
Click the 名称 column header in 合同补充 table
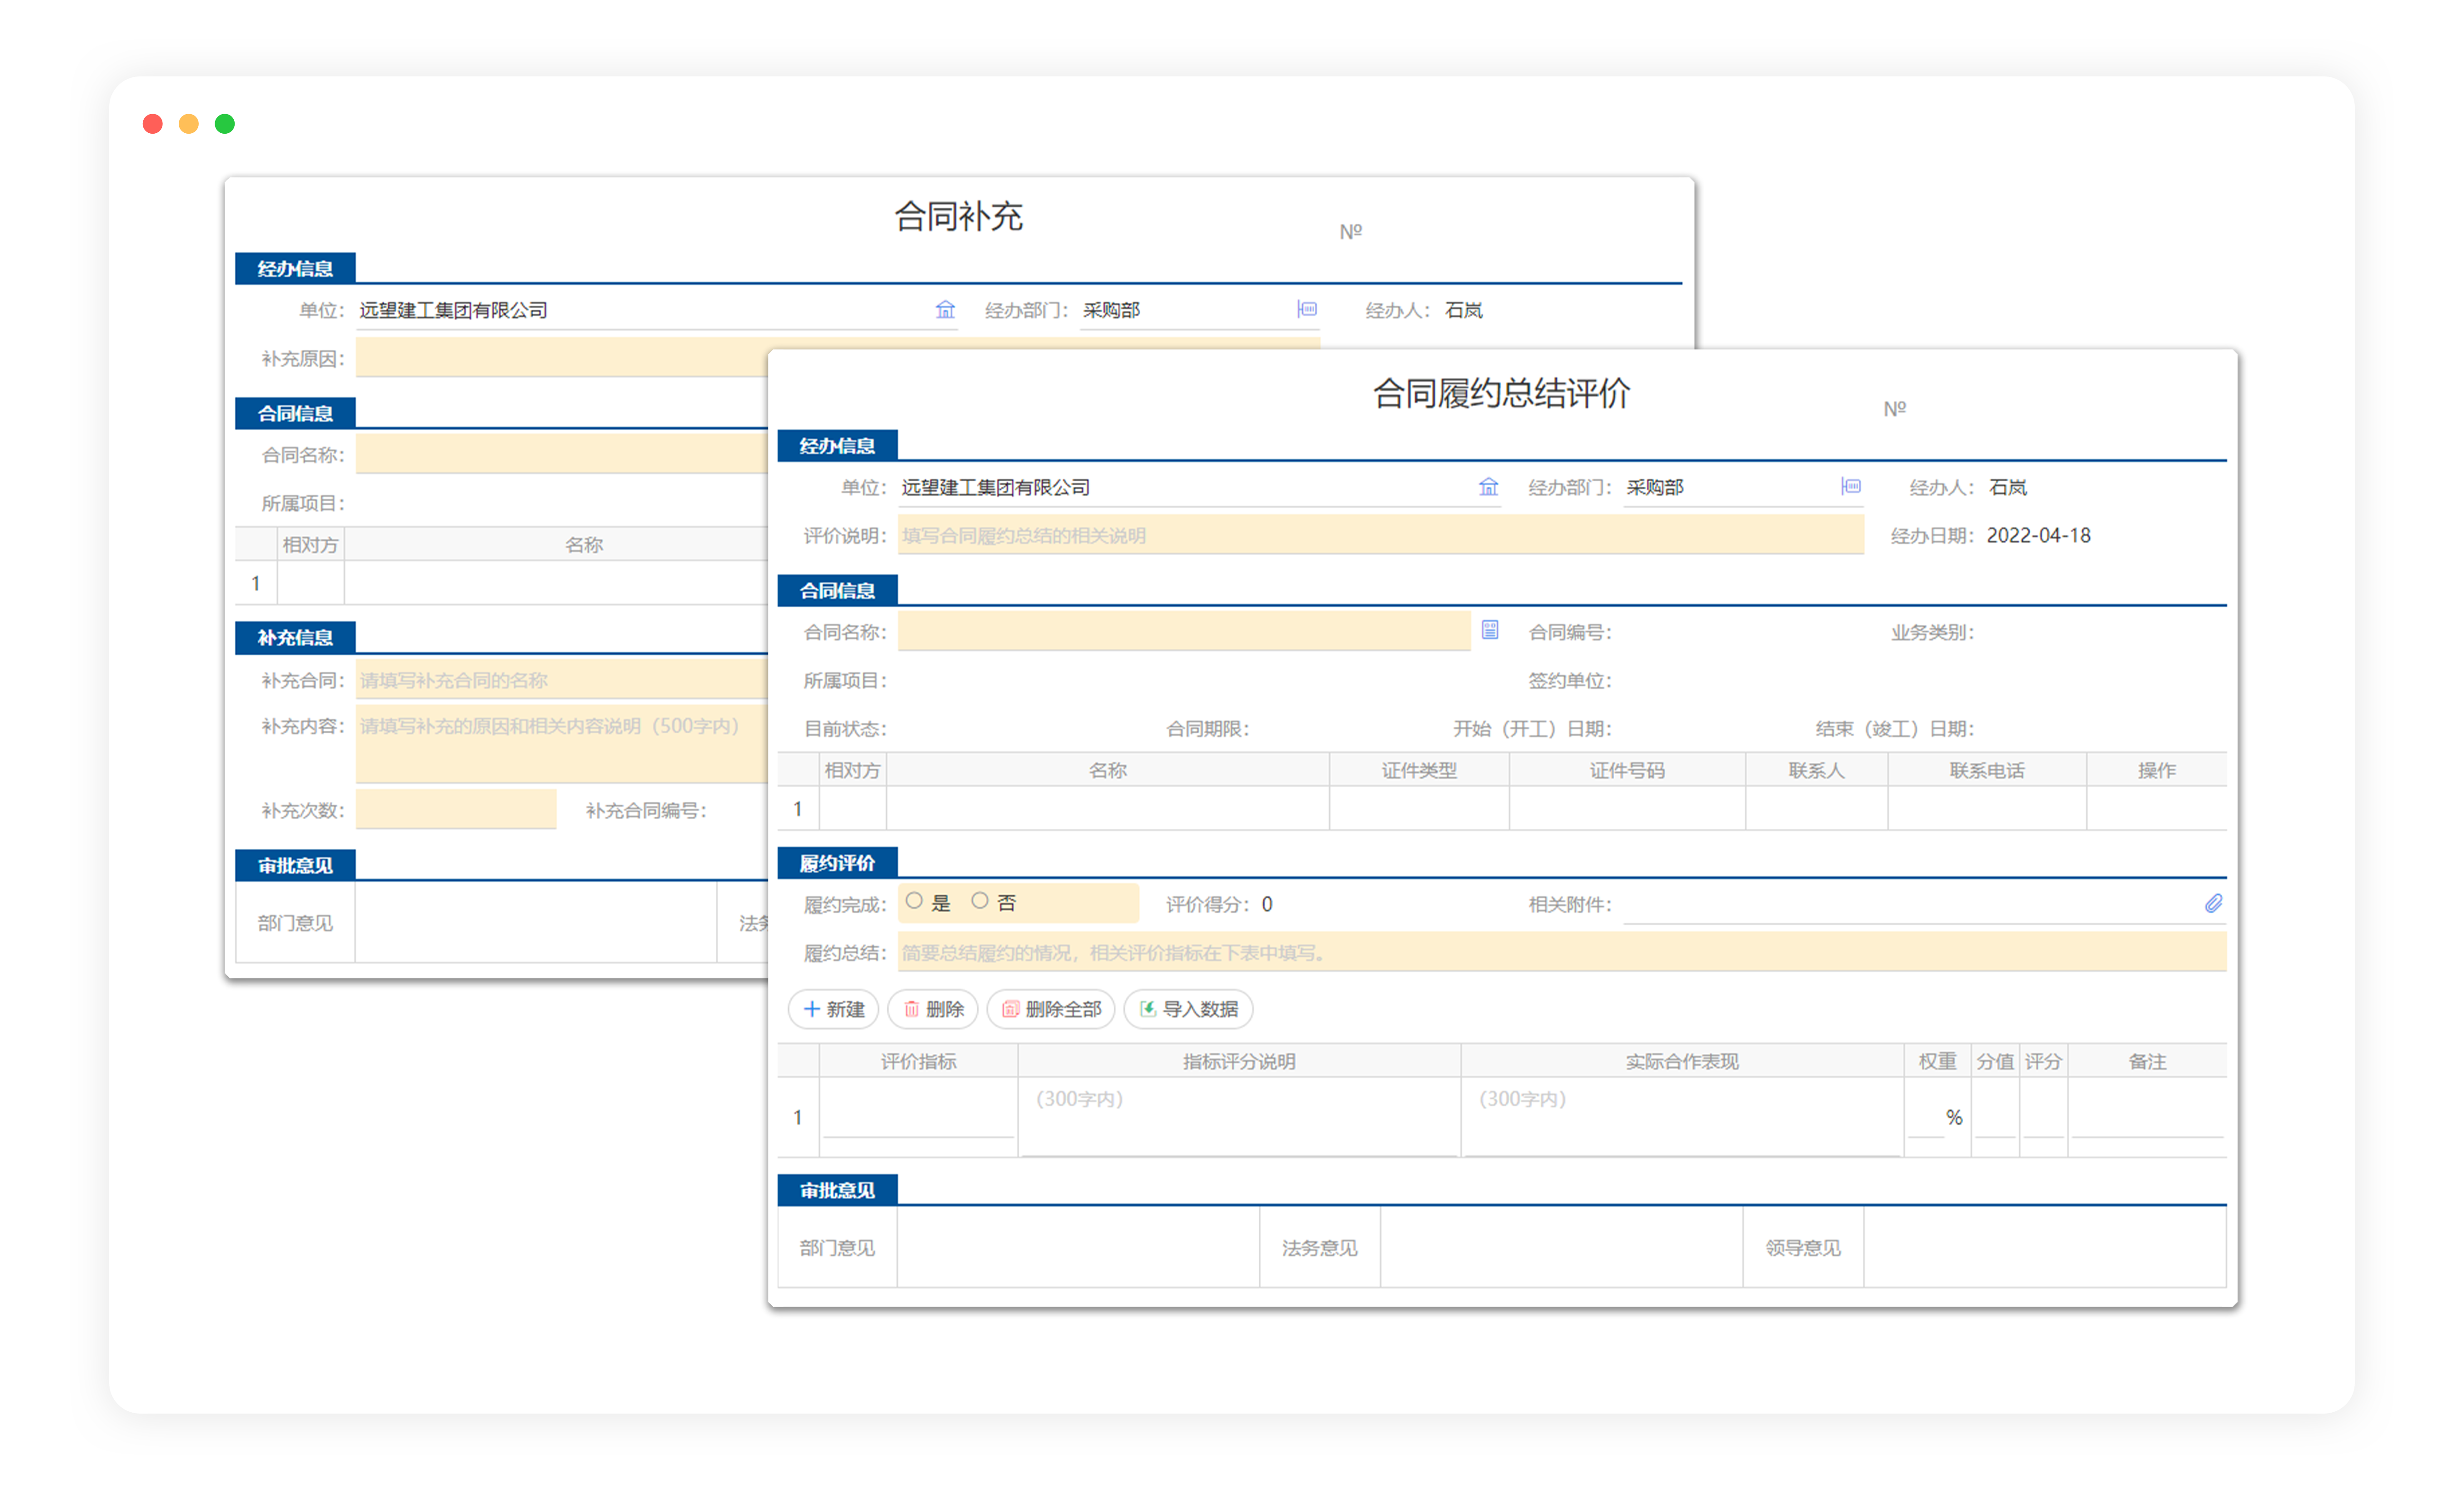click(x=584, y=545)
